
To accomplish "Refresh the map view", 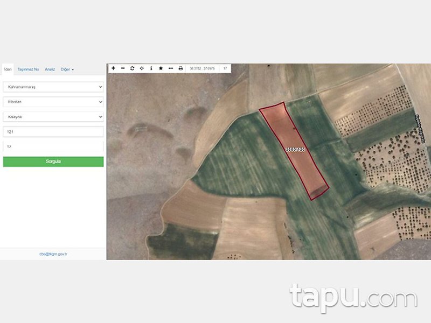I will point(132,68).
